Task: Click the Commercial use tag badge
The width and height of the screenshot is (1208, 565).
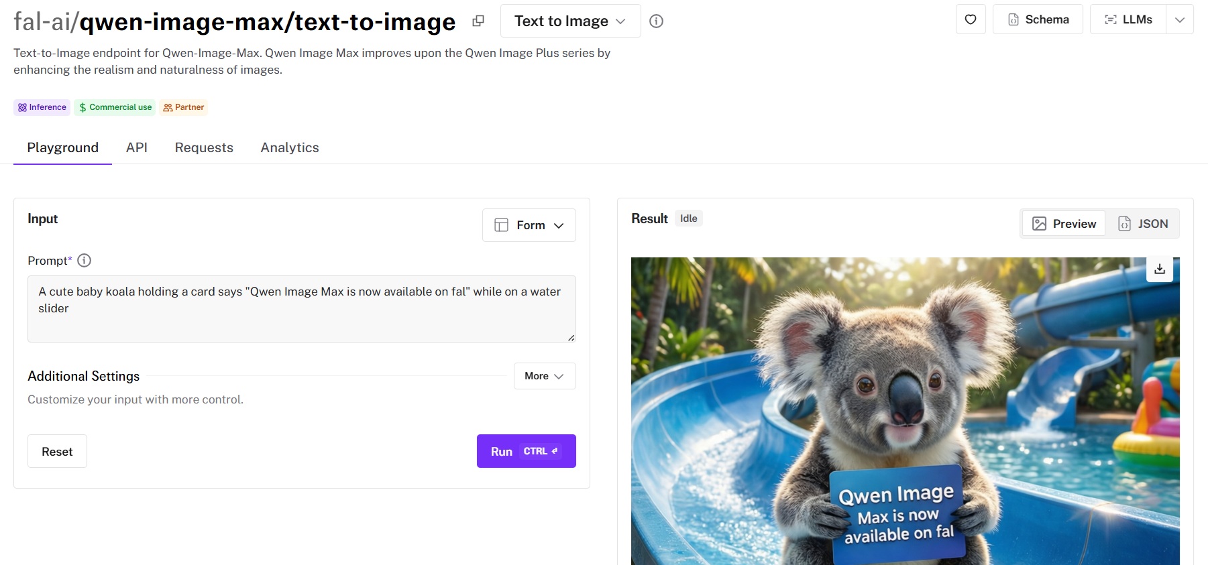Action: [x=115, y=107]
